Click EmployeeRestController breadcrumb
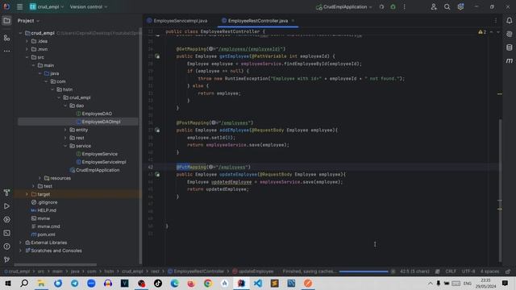The image size is (516, 290). point(196,271)
